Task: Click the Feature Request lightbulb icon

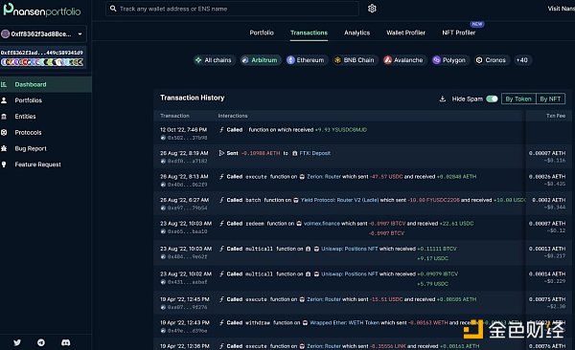Action: pyautogui.click(x=4, y=164)
